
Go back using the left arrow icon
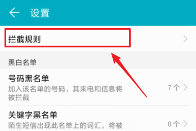coord(14,12)
